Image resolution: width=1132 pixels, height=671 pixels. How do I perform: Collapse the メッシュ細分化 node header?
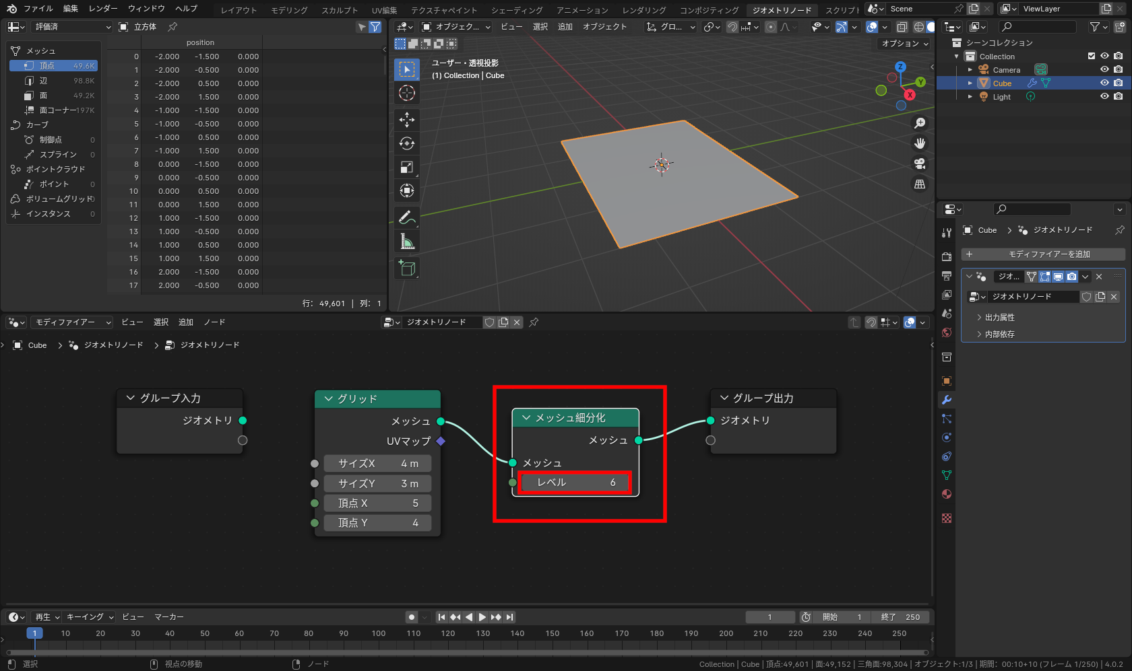pyautogui.click(x=526, y=417)
